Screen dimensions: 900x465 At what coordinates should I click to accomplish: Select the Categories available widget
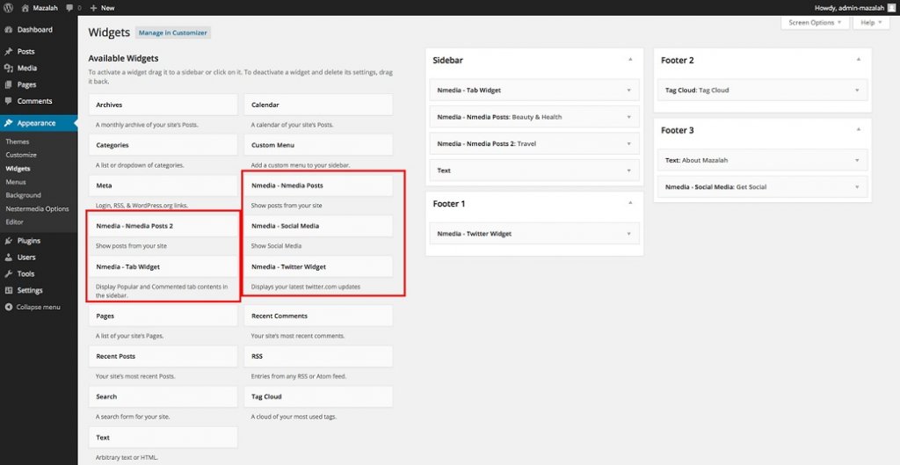pyautogui.click(x=163, y=145)
